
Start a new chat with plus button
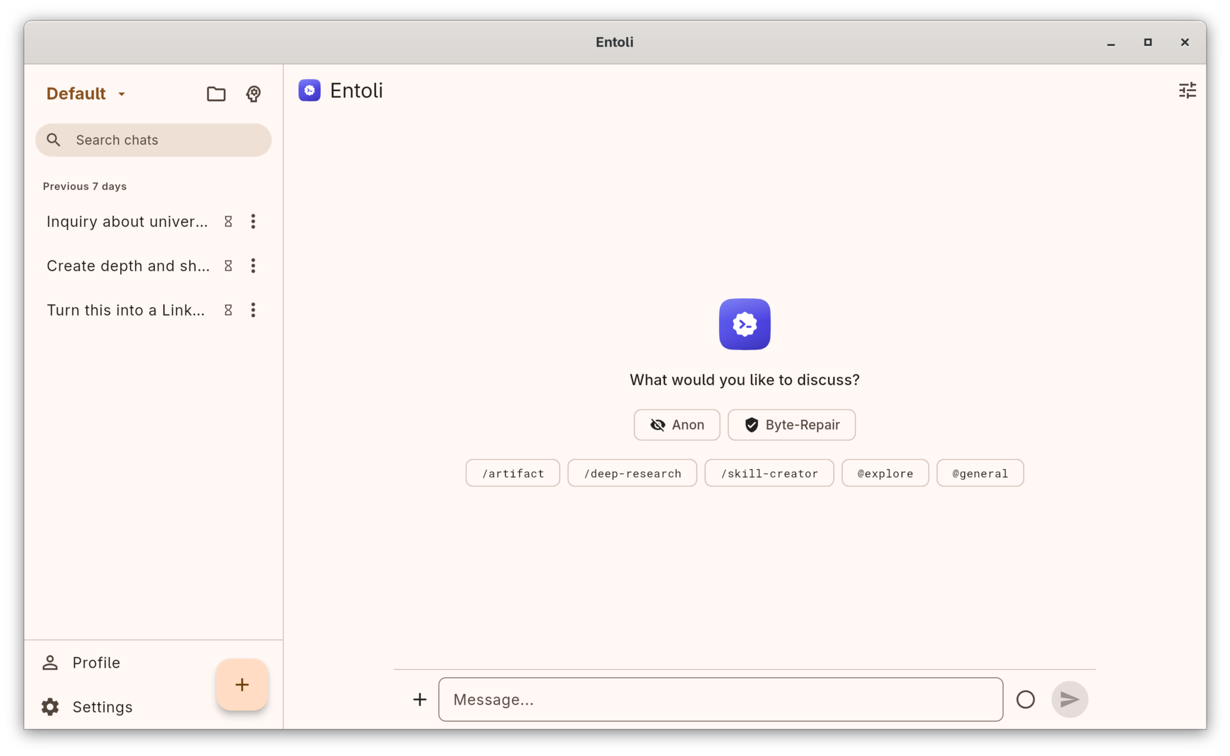pyautogui.click(x=242, y=684)
